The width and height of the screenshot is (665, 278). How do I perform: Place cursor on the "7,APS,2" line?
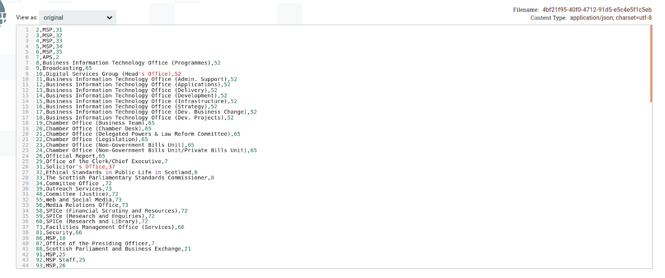point(47,57)
